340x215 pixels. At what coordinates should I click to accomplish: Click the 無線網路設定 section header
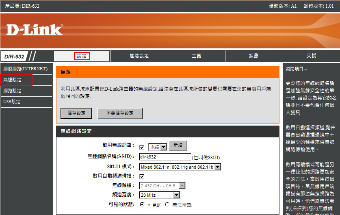pos(168,131)
